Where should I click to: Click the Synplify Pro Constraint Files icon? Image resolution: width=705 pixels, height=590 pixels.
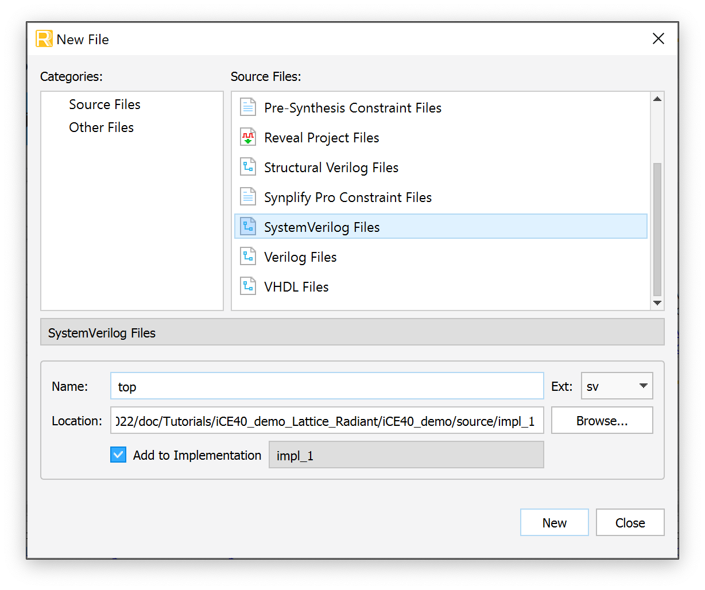[248, 197]
